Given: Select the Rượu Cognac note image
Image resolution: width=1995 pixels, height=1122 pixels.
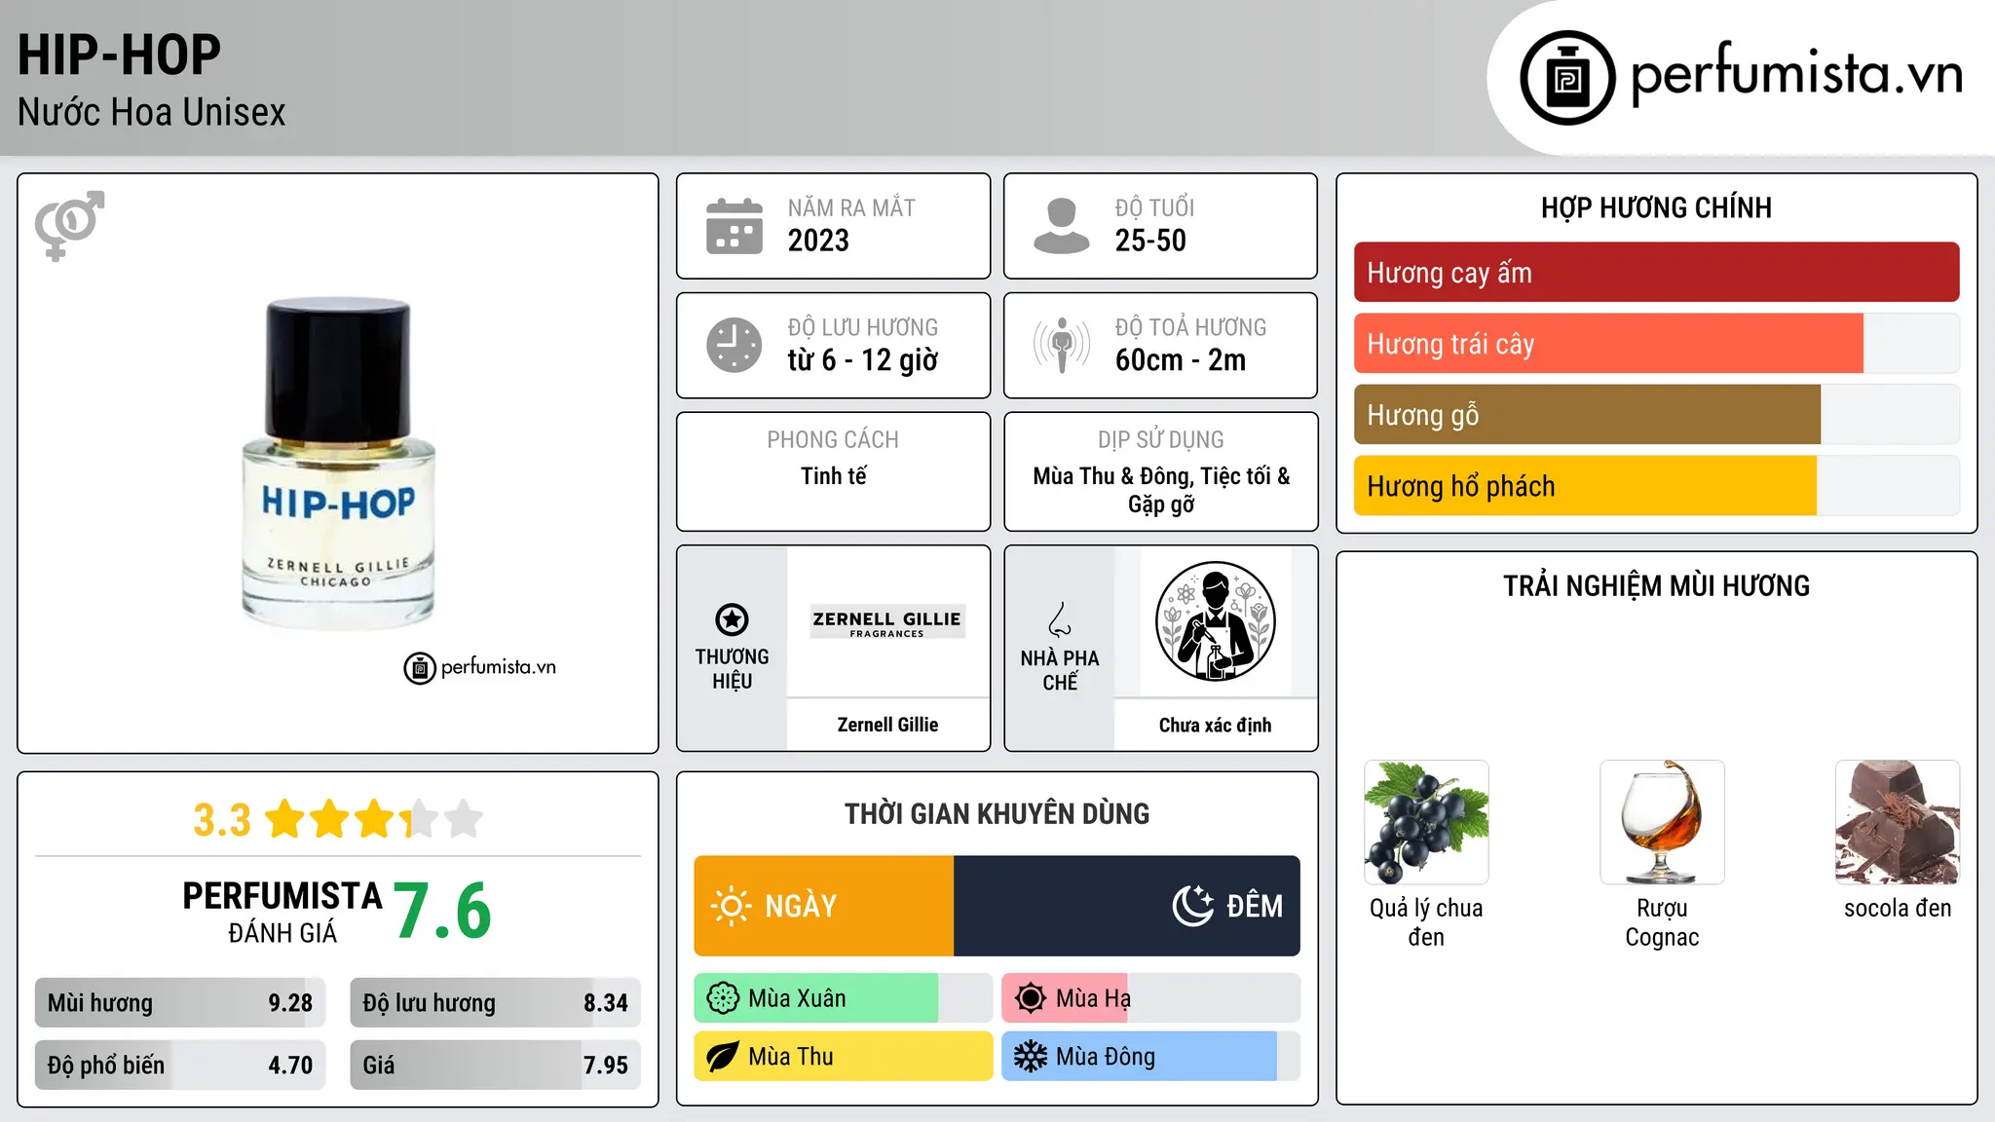Looking at the screenshot, I should [1662, 822].
